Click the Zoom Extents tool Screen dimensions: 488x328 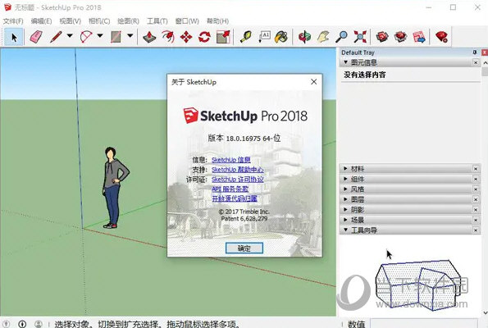click(360, 37)
